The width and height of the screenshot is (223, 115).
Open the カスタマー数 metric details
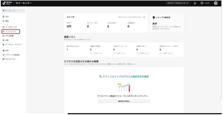[92, 23]
